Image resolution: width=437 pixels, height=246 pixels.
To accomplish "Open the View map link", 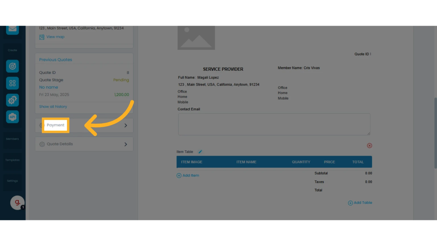I will coord(55,37).
